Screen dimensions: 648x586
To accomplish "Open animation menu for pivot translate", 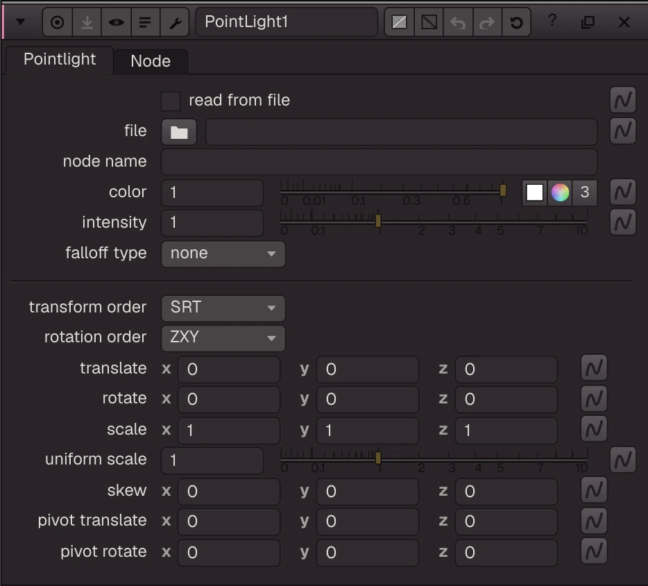I will click(x=594, y=521).
